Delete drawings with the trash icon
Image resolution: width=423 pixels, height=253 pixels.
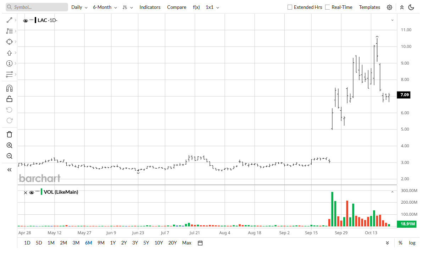coord(9,134)
